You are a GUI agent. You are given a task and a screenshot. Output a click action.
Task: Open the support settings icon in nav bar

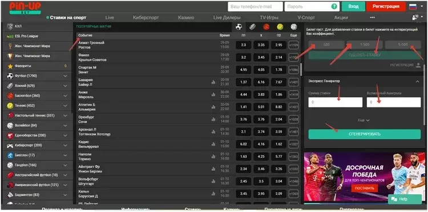click(416, 18)
